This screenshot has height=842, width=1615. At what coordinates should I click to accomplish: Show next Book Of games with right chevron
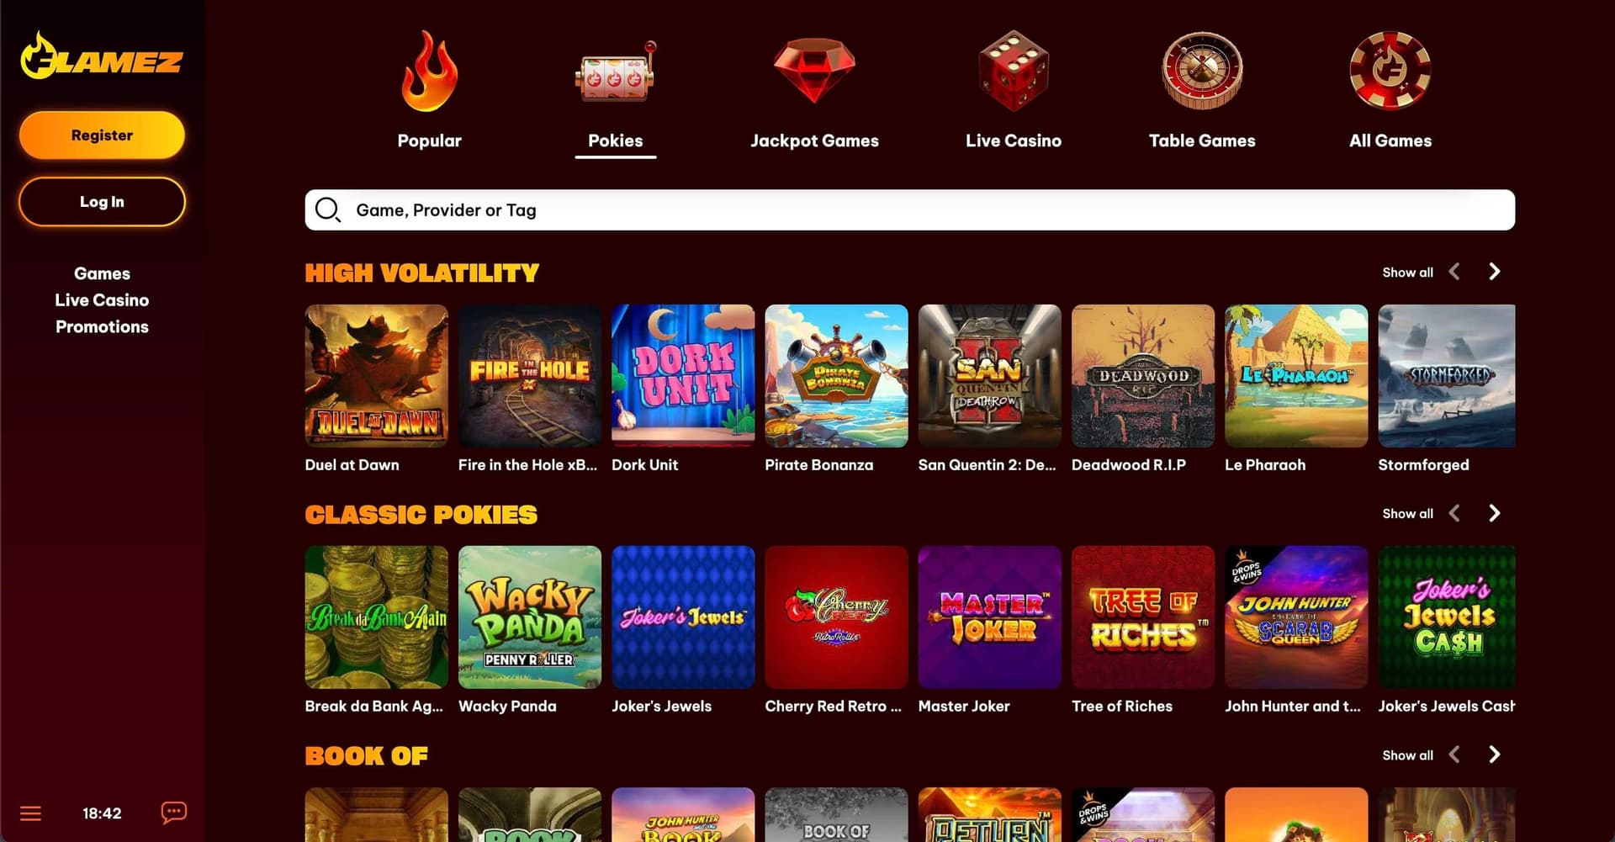(x=1494, y=755)
